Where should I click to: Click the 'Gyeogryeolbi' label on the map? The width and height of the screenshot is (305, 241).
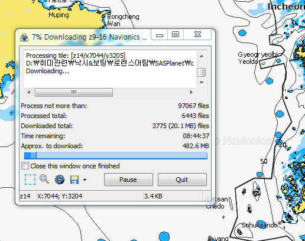[258, 54]
